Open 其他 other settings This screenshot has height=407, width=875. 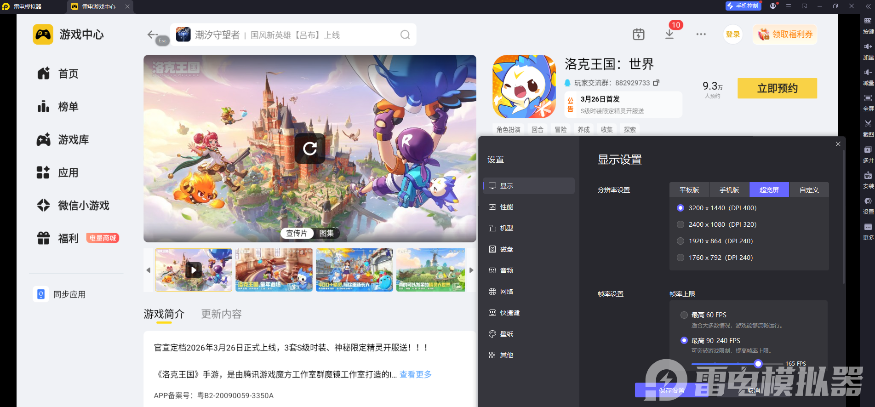coord(529,355)
